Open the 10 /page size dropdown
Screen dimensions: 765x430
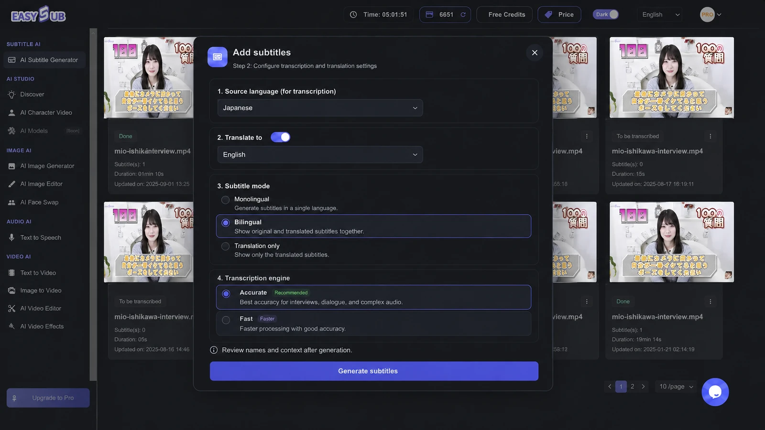[676, 387]
